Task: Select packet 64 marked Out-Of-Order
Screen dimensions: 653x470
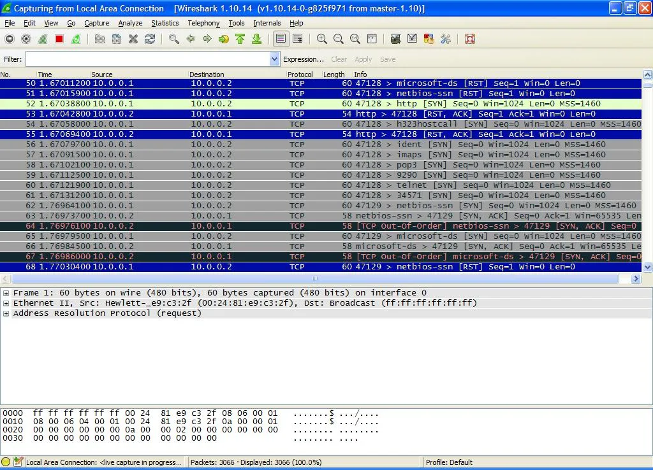Action: (x=255, y=226)
